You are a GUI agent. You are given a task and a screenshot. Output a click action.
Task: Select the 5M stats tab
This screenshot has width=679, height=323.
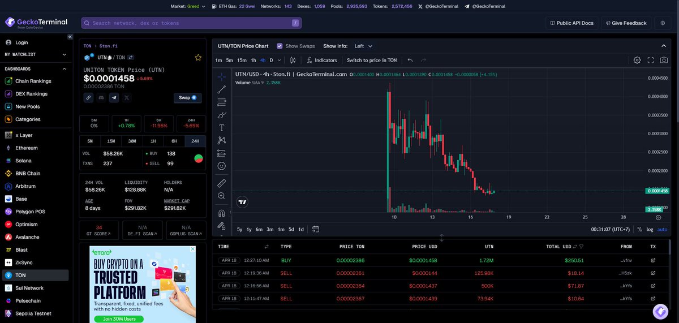pyautogui.click(x=90, y=141)
